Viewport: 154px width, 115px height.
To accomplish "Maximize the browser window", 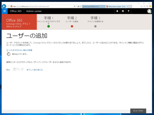I will click(x=144, y=3).
